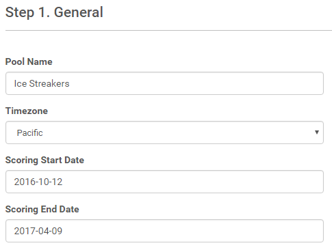Click the word Streakers in Pool Name
Viewport: 332px width, 252px height.
(x=49, y=83)
